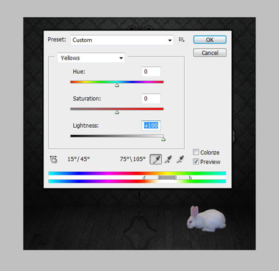
Task: Select the Subtract from Sample eyedropper
Action: tap(180, 159)
